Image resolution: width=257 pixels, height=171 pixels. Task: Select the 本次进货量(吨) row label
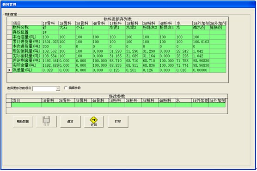click(x=27, y=47)
